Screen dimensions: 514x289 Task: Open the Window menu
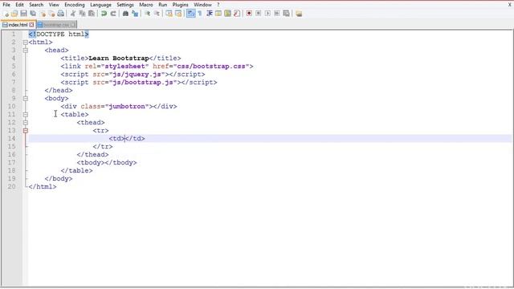[202, 5]
